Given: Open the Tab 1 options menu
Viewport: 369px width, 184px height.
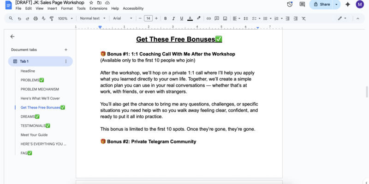Looking at the screenshot, I should [x=66, y=61].
